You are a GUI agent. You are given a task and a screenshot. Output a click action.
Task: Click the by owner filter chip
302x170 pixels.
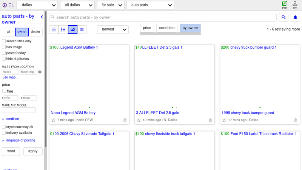tap(190, 28)
